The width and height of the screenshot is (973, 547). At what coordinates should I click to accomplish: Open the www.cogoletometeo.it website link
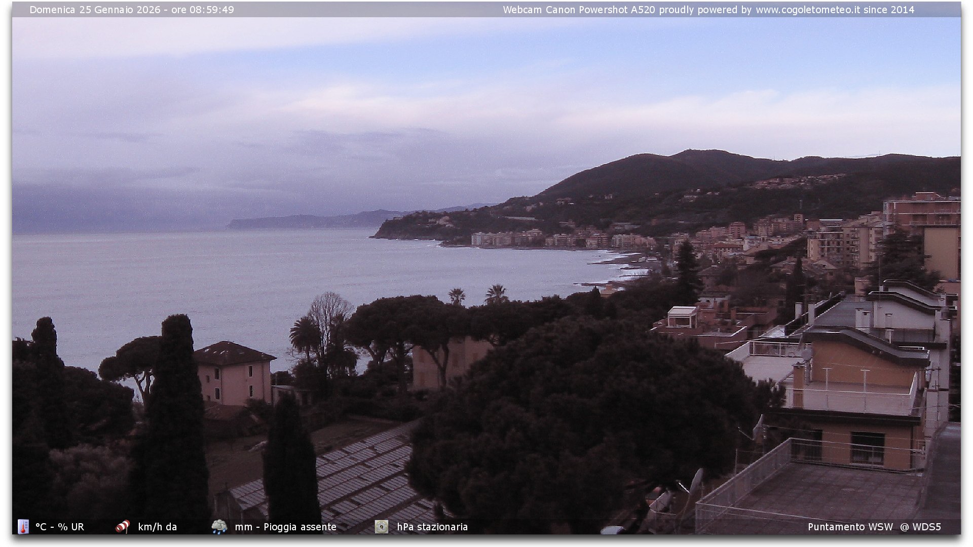[807, 10]
